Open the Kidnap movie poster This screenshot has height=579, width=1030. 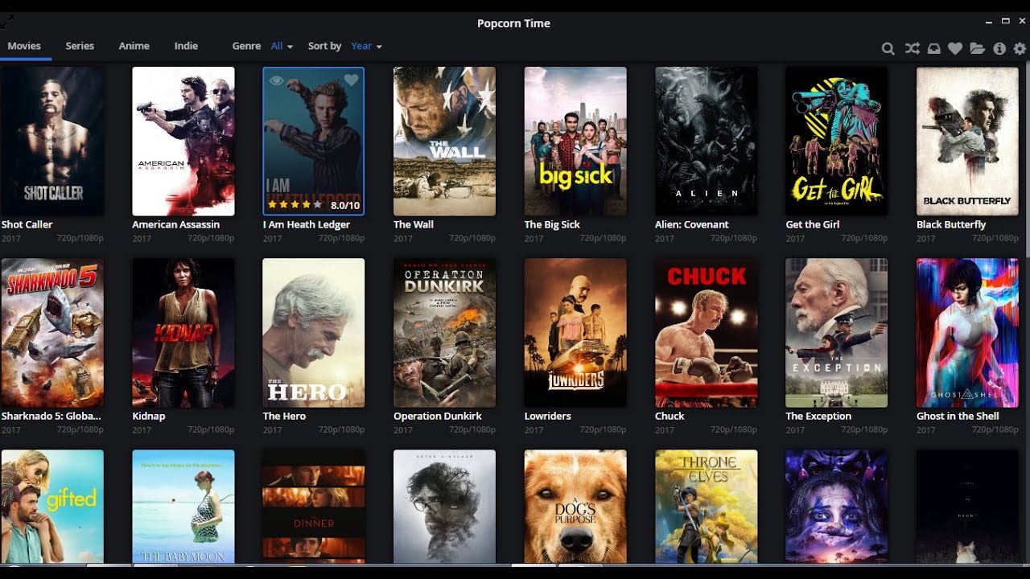[x=183, y=333]
